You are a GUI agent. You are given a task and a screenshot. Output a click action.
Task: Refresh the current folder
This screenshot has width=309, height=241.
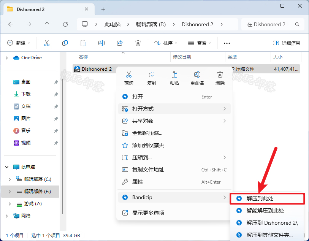[x=65, y=24]
